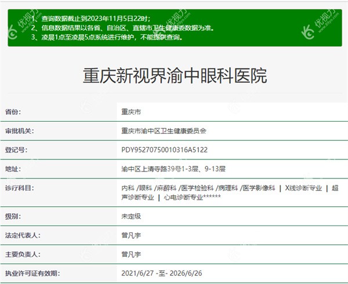Viewport: 348px width, 284px height.
Task: Select validity period 2021/6/27 -至- 2026/6/26
Action: 162,274
